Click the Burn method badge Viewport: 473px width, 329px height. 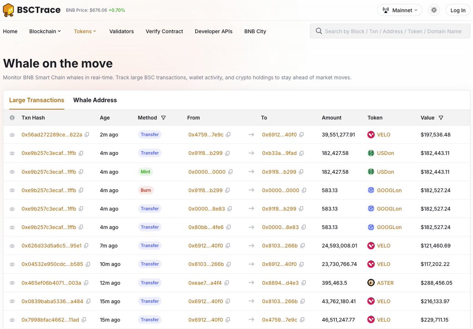tap(145, 190)
